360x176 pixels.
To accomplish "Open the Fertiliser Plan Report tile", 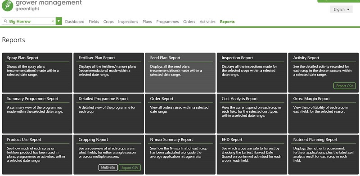I will (x=109, y=73).
